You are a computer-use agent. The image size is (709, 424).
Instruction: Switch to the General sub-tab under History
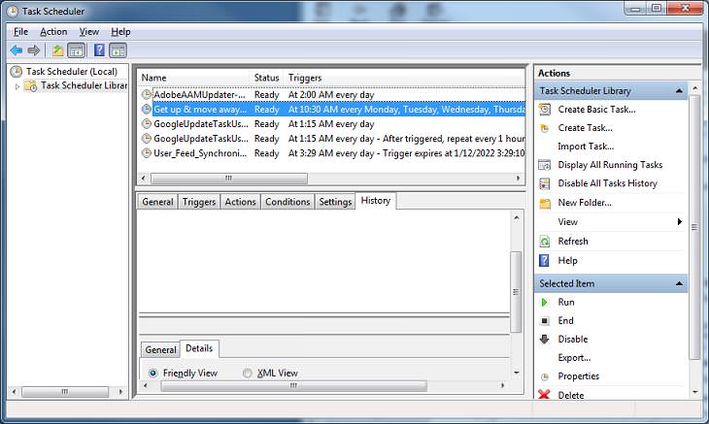[x=160, y=350]
